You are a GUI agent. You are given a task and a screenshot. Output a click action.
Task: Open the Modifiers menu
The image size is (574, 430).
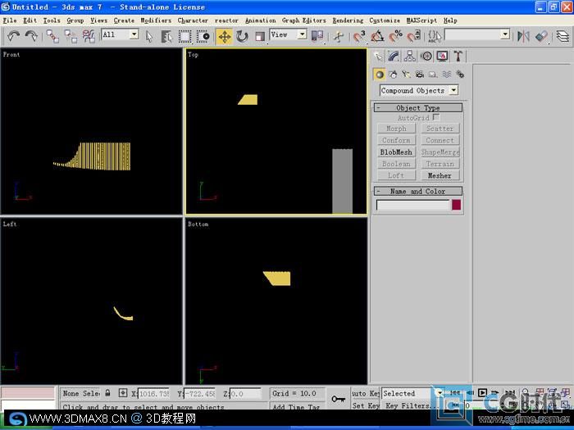pyautogui.click(x=156, y=20)
